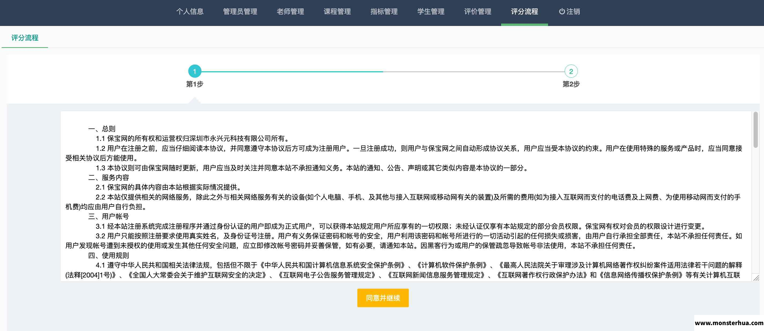This screenshot has height=331, width=764.
Task: Click the textarea resize handle corner
Action: pos(756,278)
